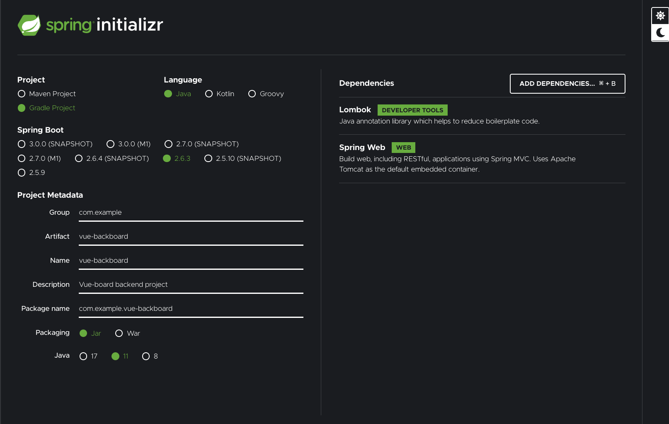Click the spring initializr title
The image size is (669, 424).
(x=104, y=25)
